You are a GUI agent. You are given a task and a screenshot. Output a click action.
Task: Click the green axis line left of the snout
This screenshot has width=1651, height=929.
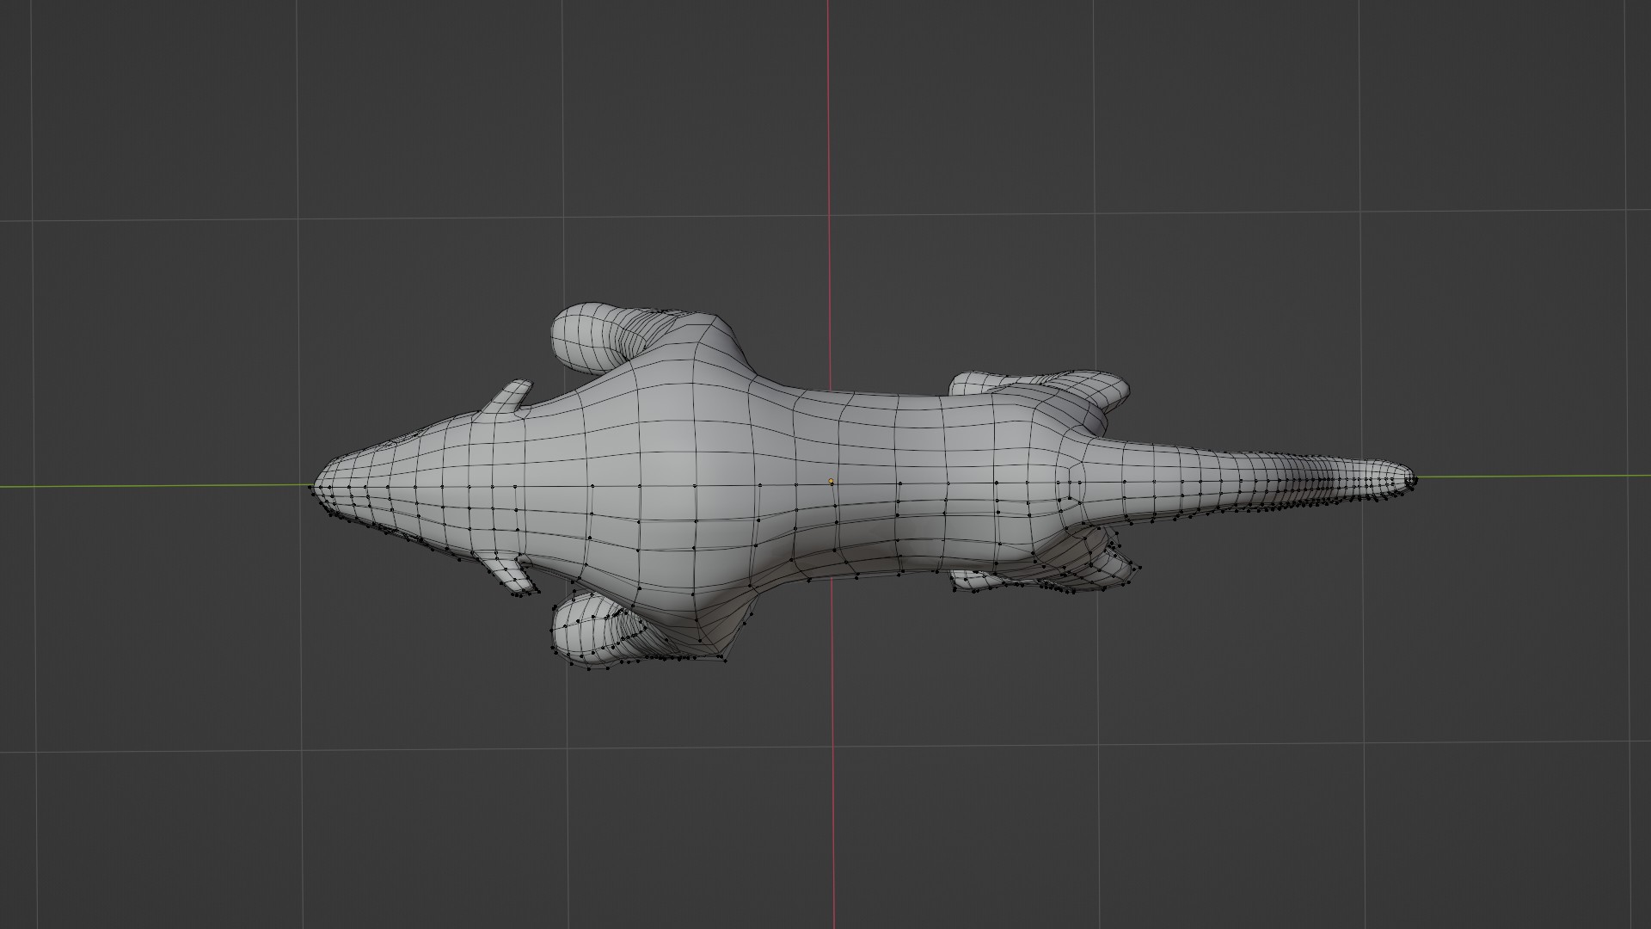pyautogui.click(x=155, y=486)
